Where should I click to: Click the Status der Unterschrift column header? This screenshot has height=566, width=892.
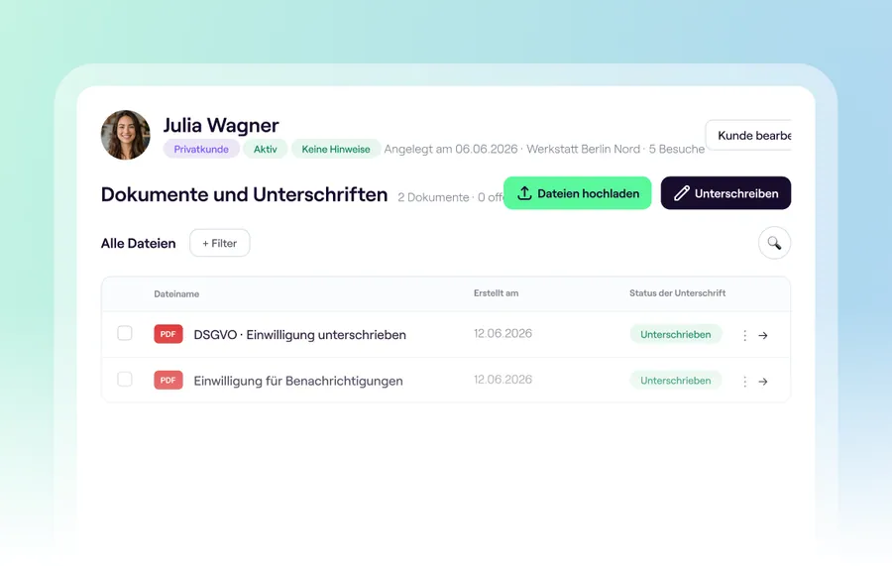coord(678,293)
